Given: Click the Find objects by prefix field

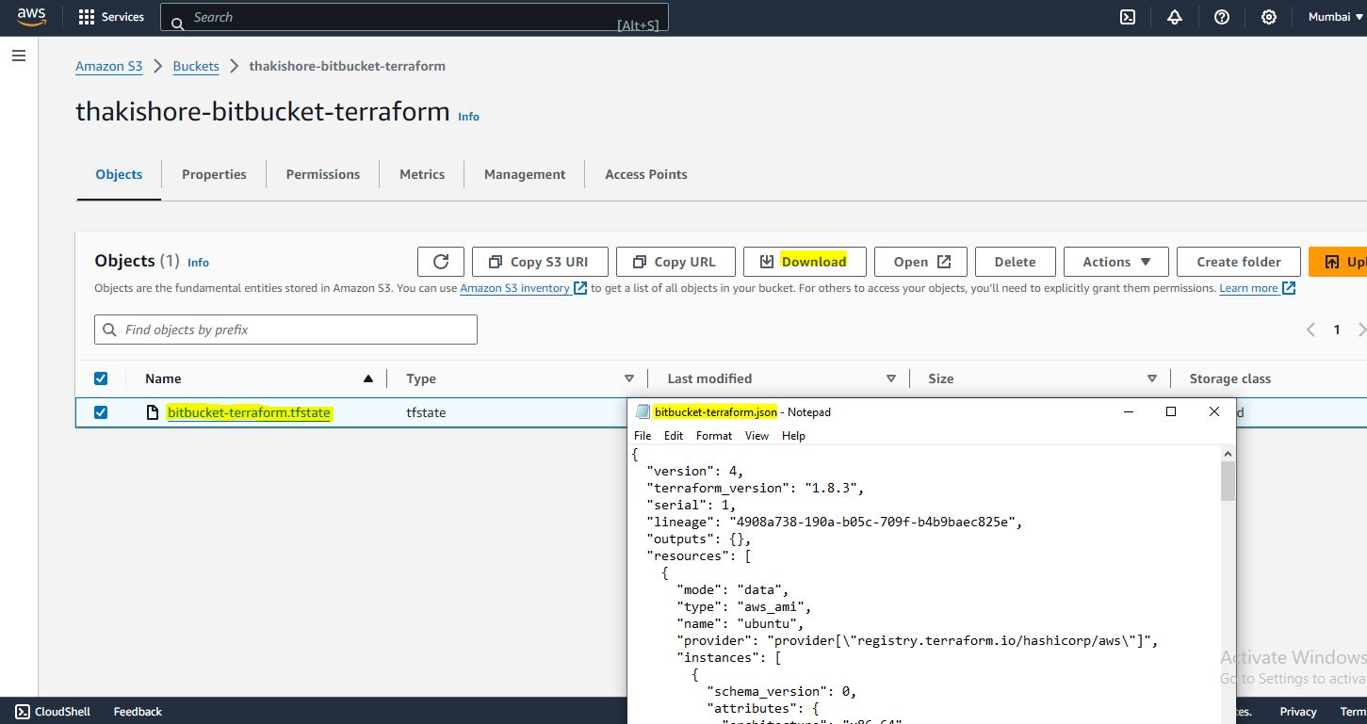Looking at the screenshot, I should (285, 330).
